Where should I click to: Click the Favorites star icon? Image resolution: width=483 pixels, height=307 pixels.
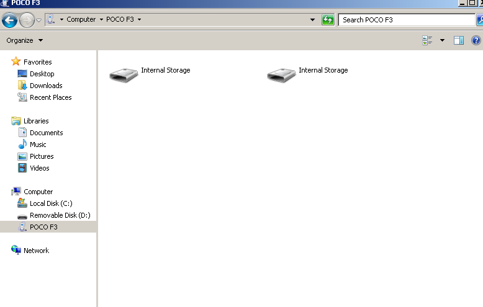click(x=16, y=61)
